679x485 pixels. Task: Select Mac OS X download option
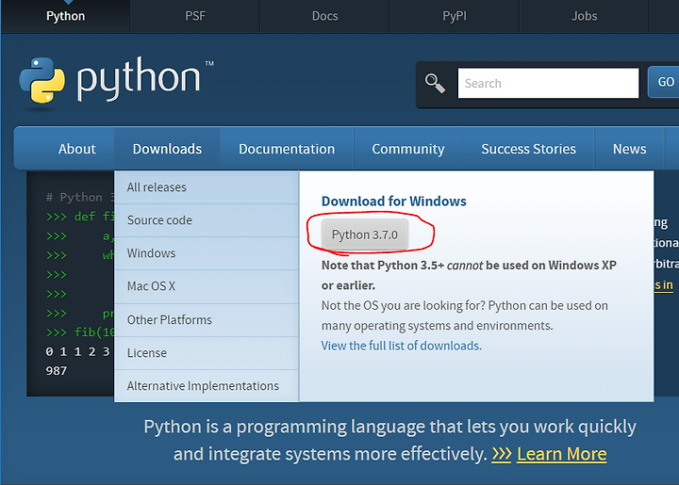(x=207, y=286)
